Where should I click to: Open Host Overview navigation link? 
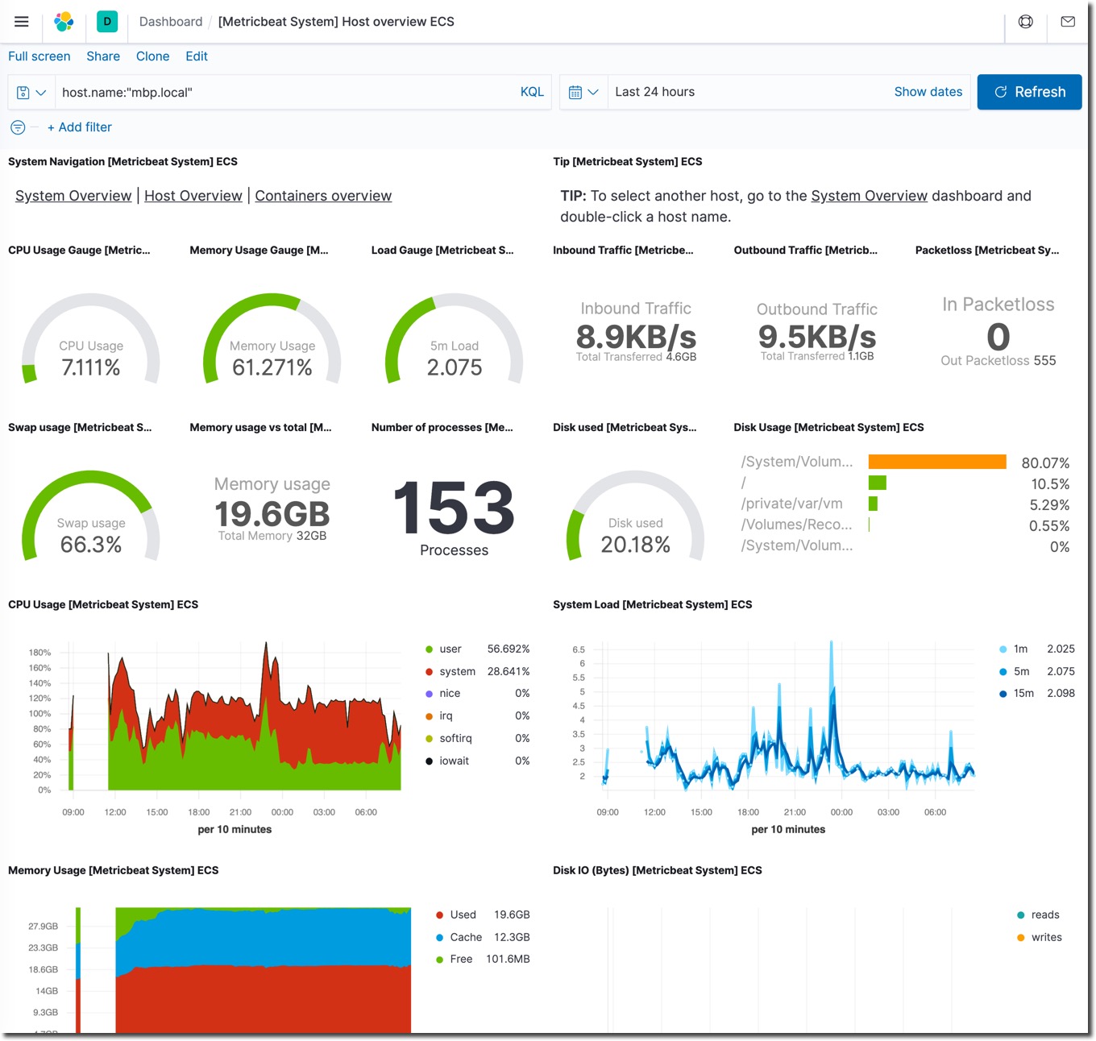point(193,196)
